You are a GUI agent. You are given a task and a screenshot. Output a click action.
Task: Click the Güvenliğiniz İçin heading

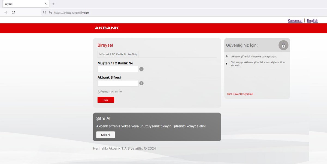coord(242,45)
